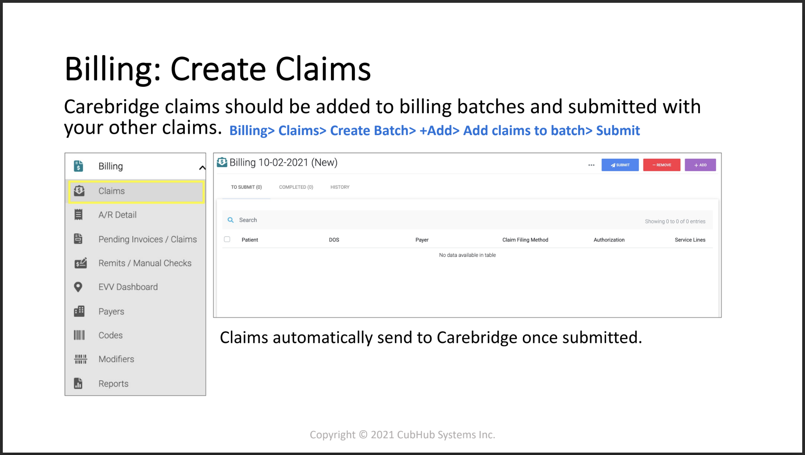Click the purple Add button

700,165
